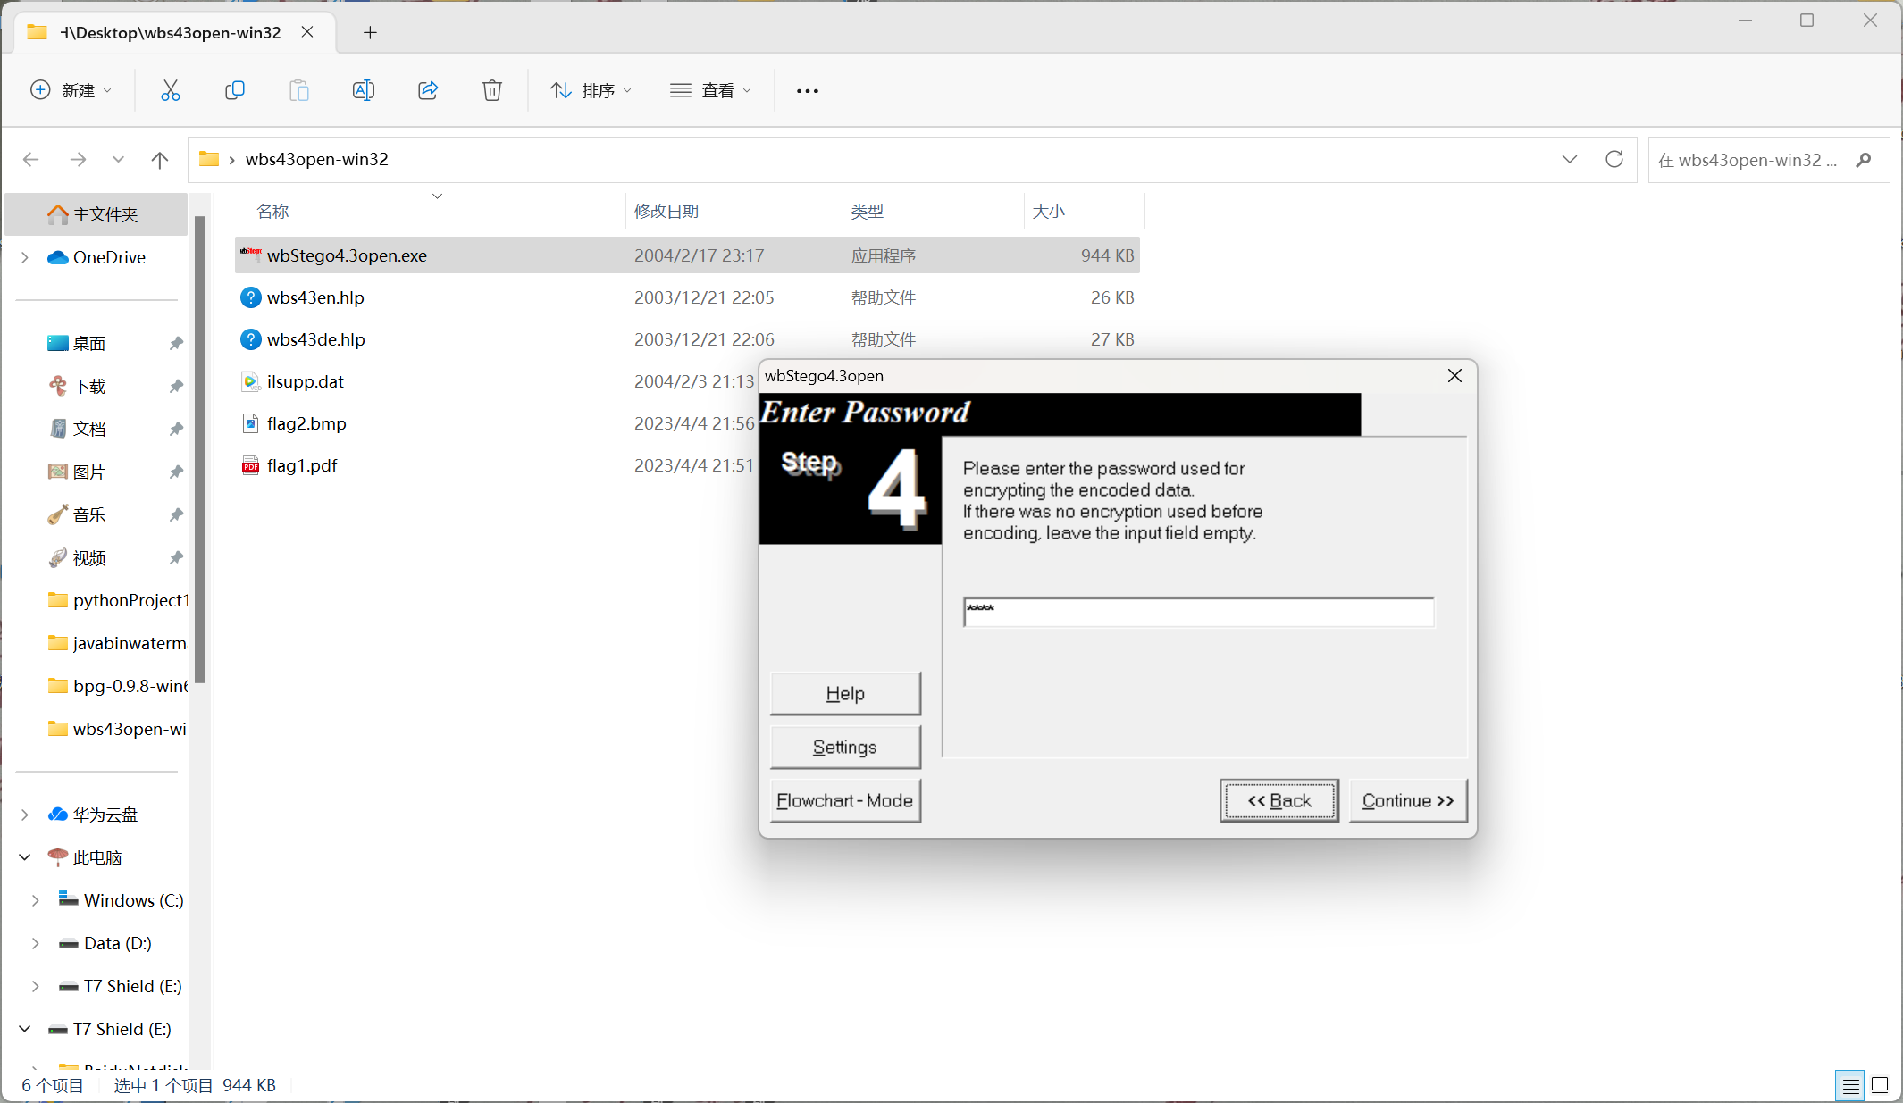Click Continue >> in wbStego dialog
Viewport: 1903px width, 1103px height.
tap(1408, 801)
